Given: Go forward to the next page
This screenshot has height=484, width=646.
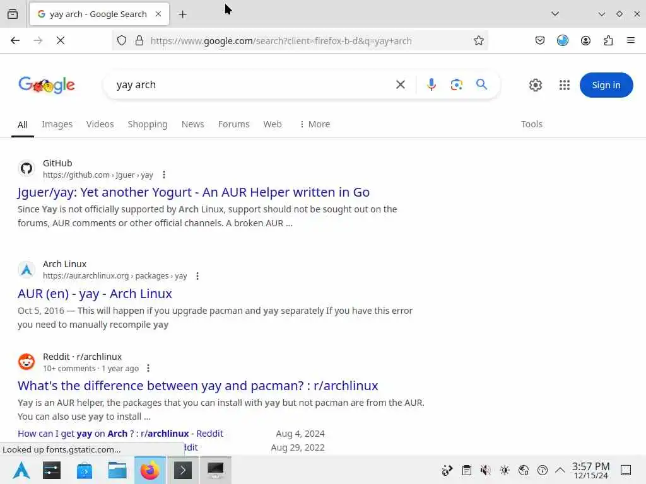Looking at the screenshot, I should (x=38, y=40).
